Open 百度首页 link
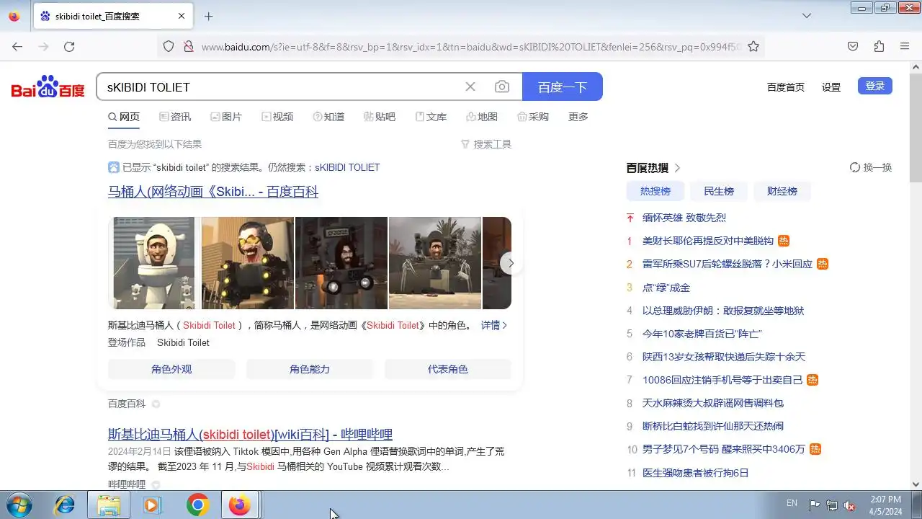 pos(786,86)
